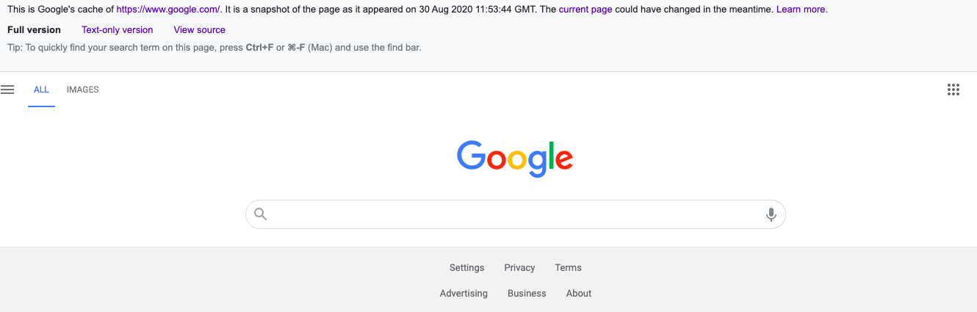
Task: Switch to the IMAGES tab
Action: coord(82,90)
